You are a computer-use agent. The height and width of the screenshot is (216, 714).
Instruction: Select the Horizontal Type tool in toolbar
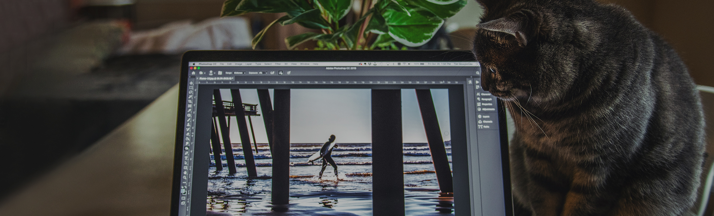186,158
